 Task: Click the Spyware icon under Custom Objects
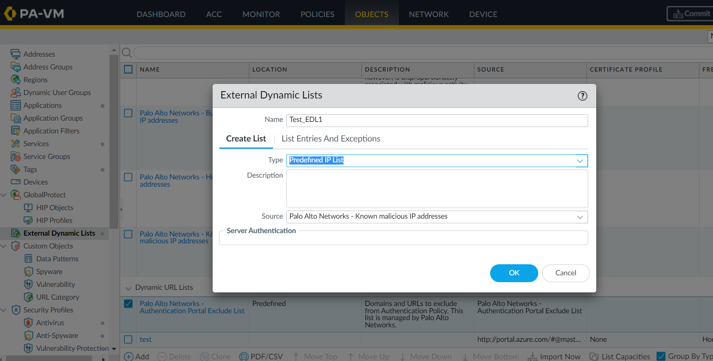29,271
